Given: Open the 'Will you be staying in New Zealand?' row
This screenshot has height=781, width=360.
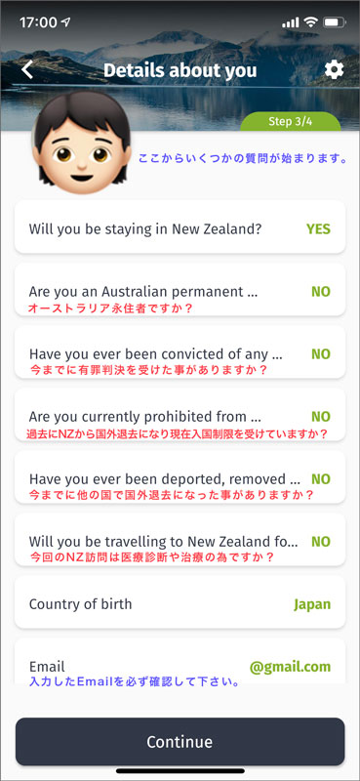Looking at the screenshot, I should pyautogui.click(x=180, y=227).
